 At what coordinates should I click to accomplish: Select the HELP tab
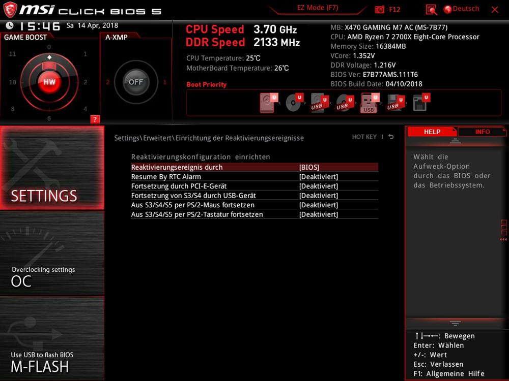432,132
